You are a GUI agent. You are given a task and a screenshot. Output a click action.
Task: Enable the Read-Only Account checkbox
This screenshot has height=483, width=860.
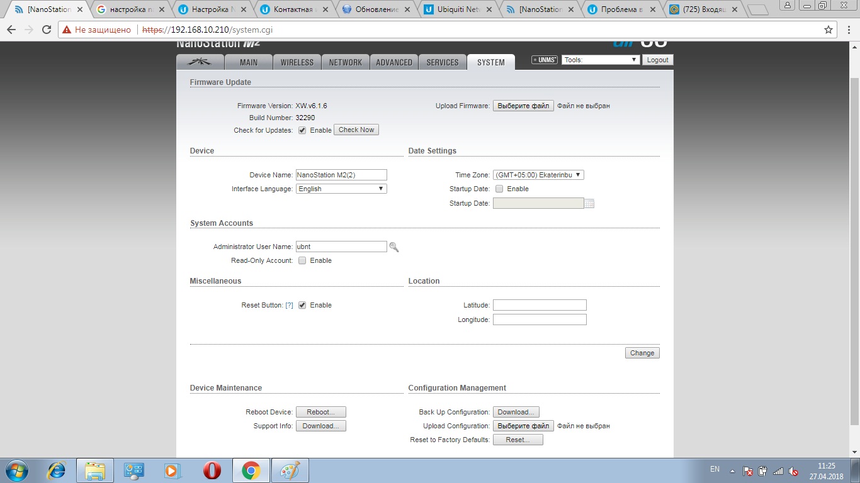(x=302, y=260)
